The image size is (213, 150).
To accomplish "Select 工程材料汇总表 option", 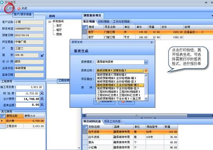I will tap(120, 95).
